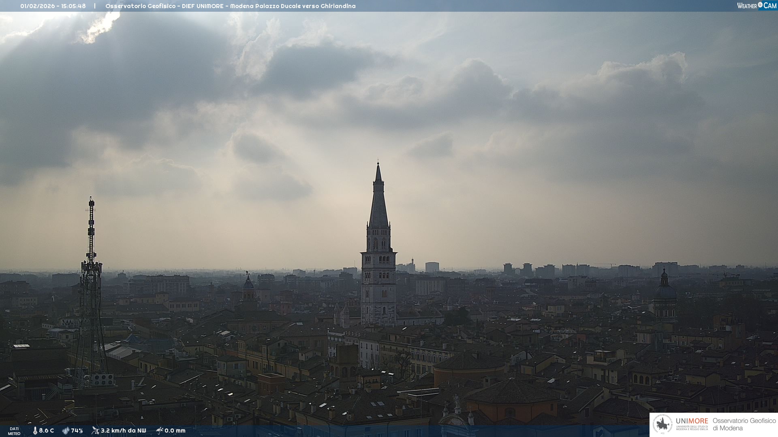Select the 74% humidity value
Viewport: 778px width, 437px height.
[x=77, y=431]
